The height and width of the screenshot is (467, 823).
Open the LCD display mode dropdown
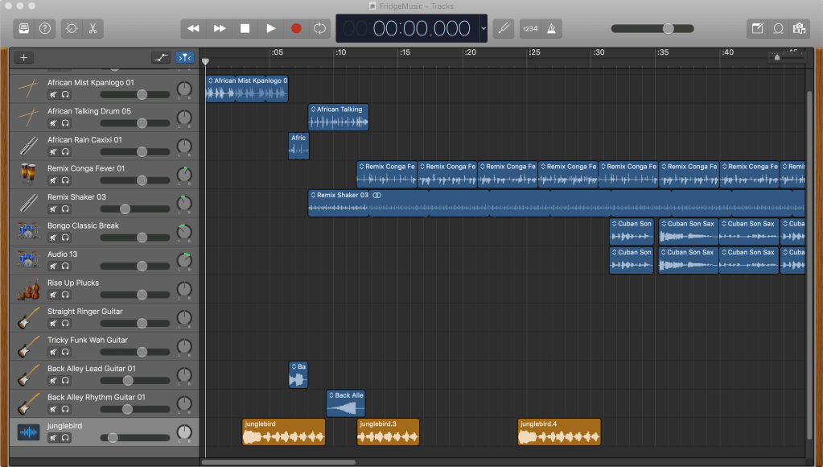(484, 28)
